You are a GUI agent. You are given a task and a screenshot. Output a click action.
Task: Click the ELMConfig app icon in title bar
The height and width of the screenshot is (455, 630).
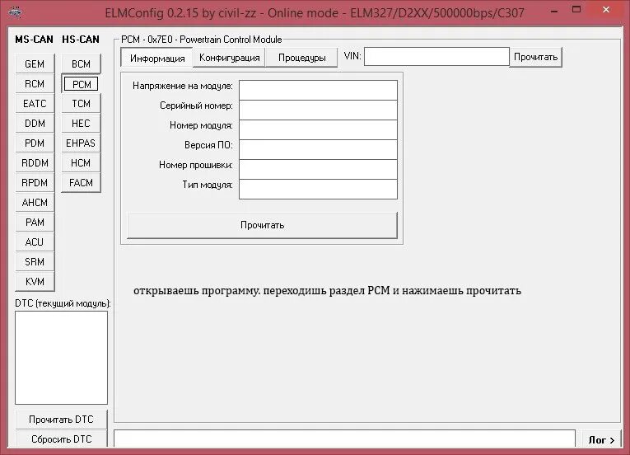click(x=16, y=12)
